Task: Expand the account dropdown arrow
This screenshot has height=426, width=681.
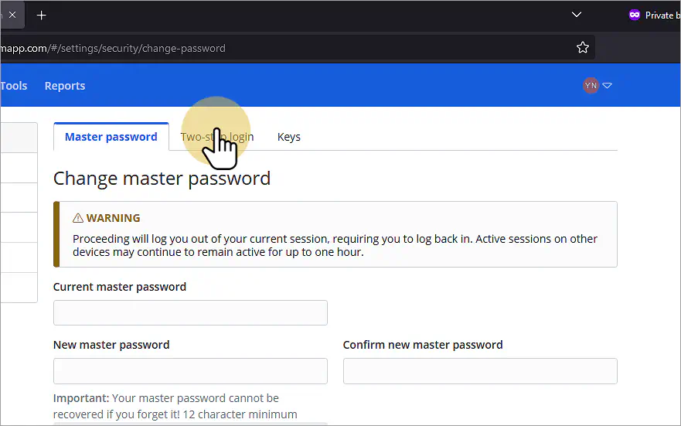Action: 607,86
